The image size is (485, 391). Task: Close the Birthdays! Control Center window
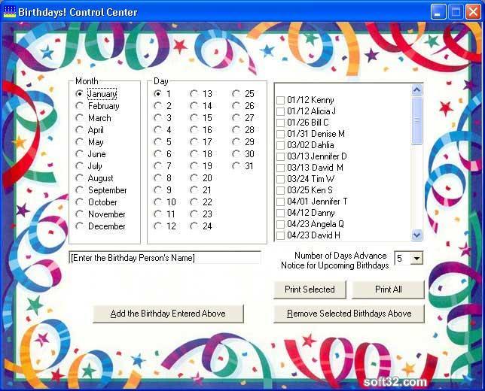pos(473,12)
